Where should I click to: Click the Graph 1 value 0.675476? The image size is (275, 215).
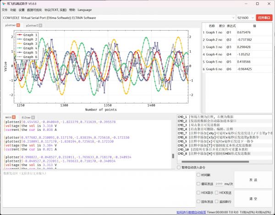(244, 32)
